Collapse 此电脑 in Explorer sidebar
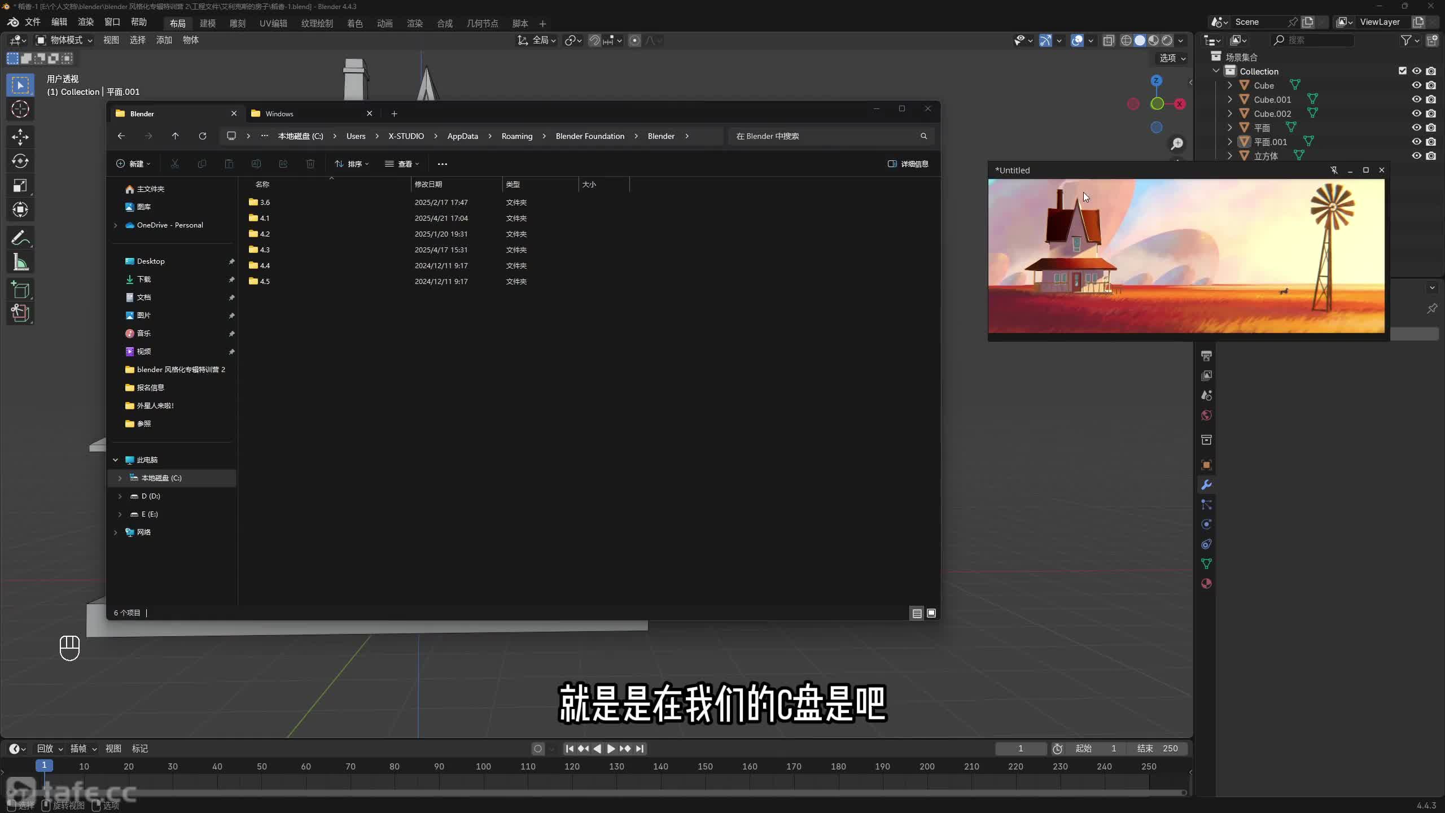Viewport: 1445px width, 813px height. pos(115,460)
